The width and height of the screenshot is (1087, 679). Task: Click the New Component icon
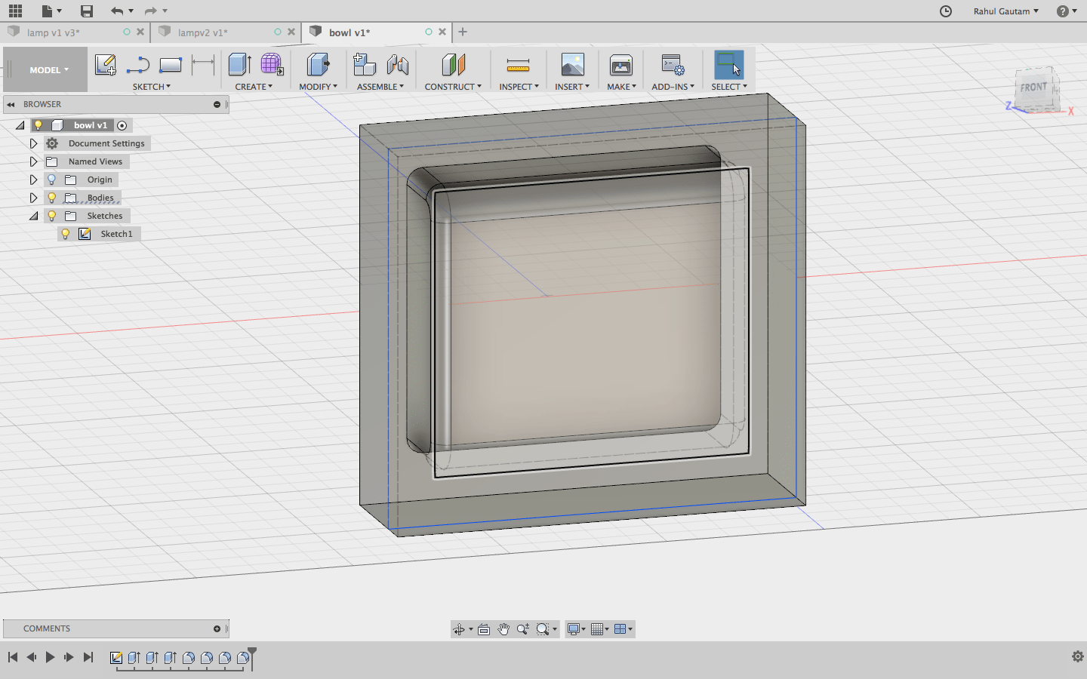[365, 65]
